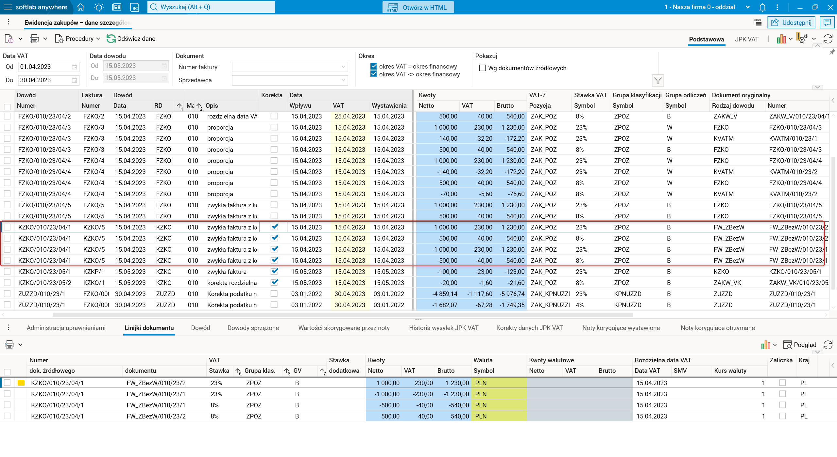Click the Udostępnij button
Screen dimensions: 837x457
[x=791, y=23]
